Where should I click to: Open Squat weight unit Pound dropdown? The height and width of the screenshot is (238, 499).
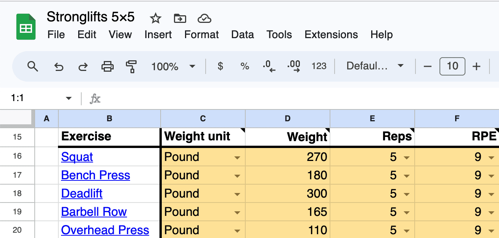[x=237, y=158]
